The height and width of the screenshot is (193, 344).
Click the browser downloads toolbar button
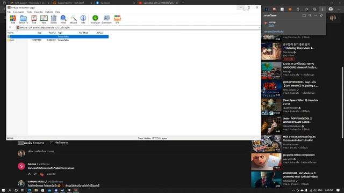(x=322, y=9)
